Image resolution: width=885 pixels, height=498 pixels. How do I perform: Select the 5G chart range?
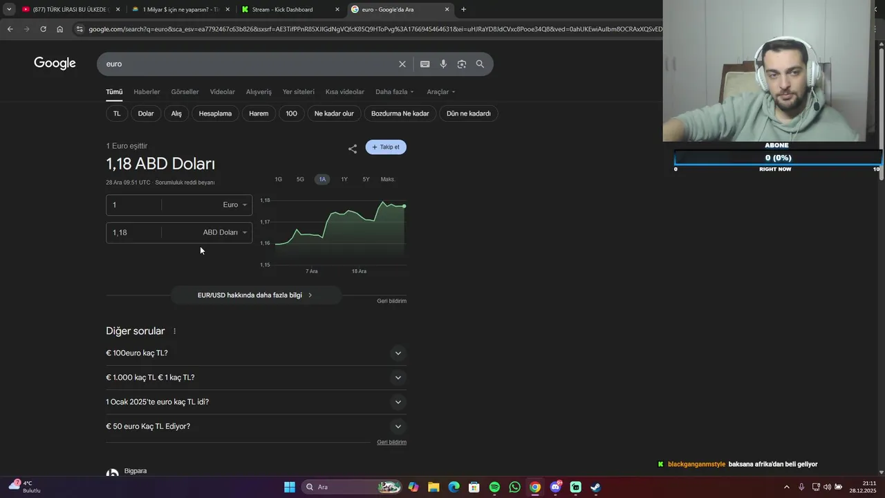pos(300,179)
